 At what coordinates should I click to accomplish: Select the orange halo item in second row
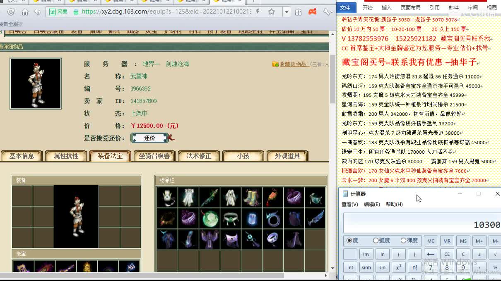coord(167,218)
